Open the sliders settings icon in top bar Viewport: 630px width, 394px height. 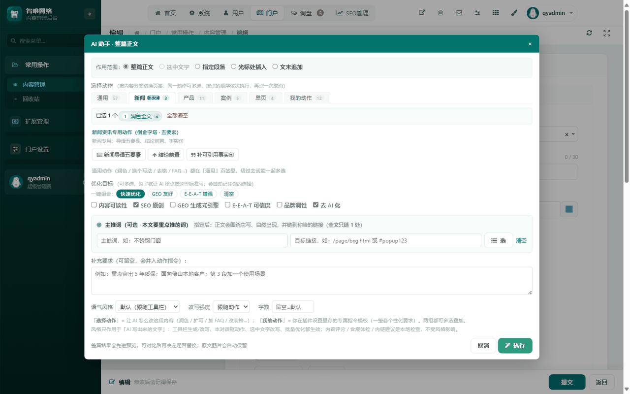[477, 13]
